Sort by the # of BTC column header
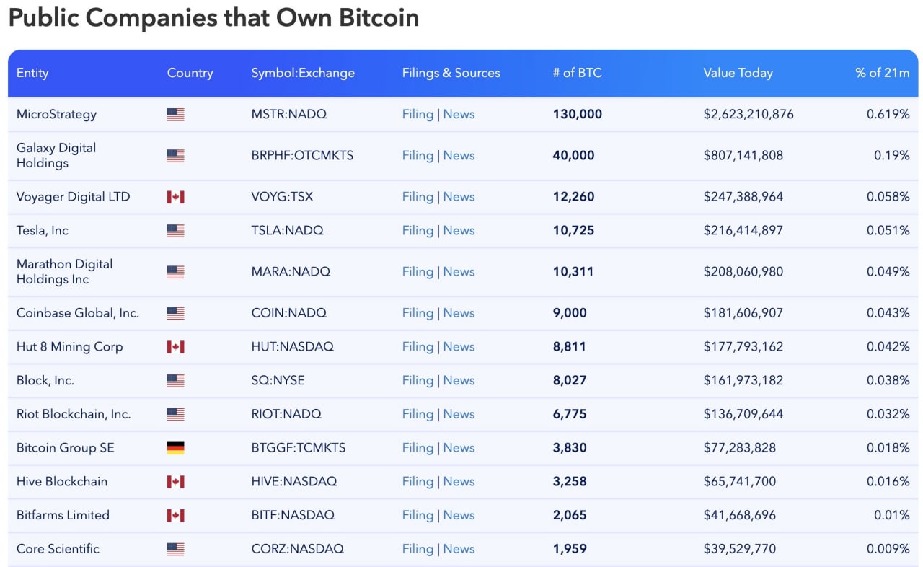Image resolution: width=923 pixels, height=567 pixels. [577, 73]
